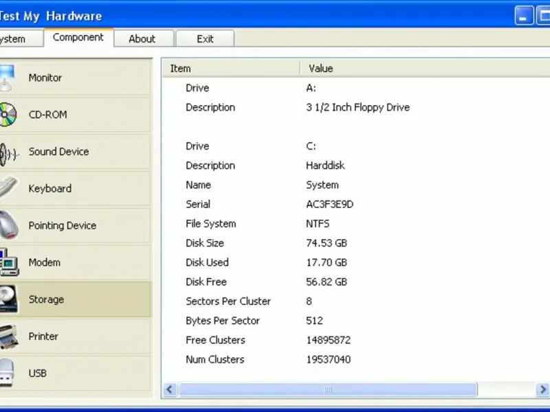Open the Modem label in the list
The width and height of the screenshot is (550, 412).
45,262
